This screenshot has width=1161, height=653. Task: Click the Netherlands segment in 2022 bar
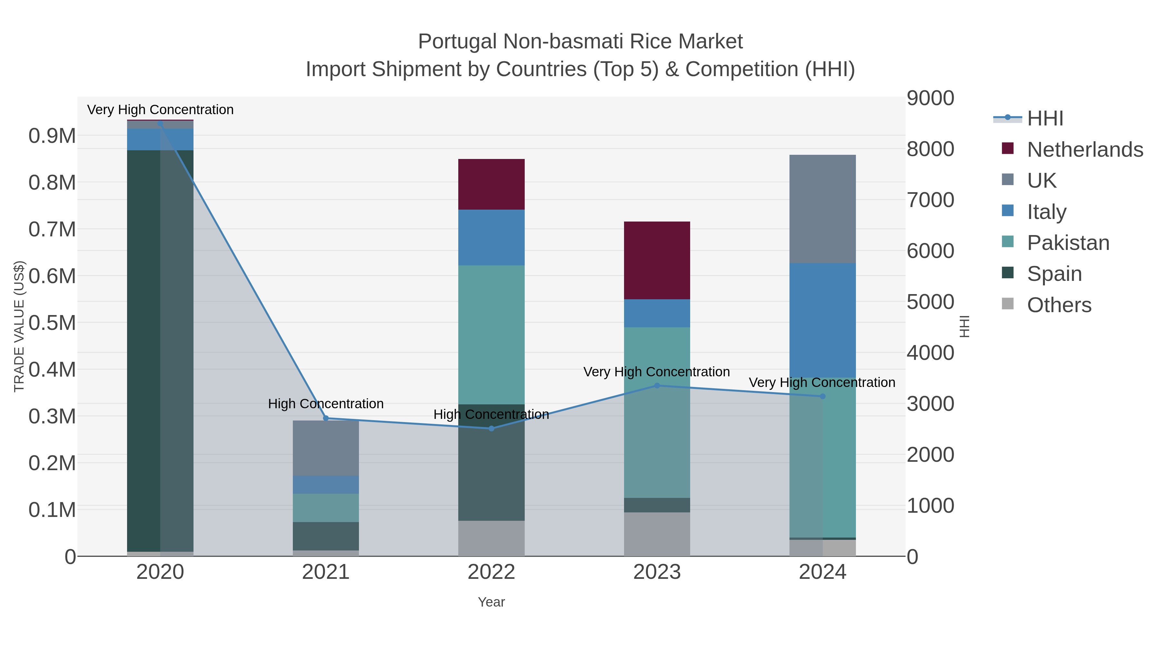[x=491, y=184]
